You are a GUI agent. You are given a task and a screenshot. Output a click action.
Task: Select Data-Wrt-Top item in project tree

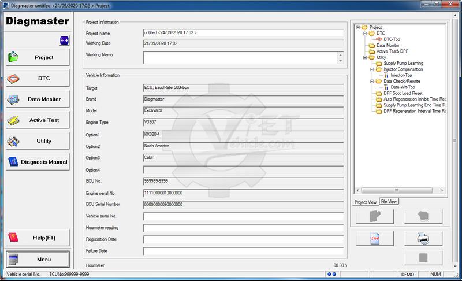tap(403, 87)
